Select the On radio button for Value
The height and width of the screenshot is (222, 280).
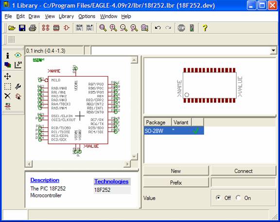tap(238, 198)
